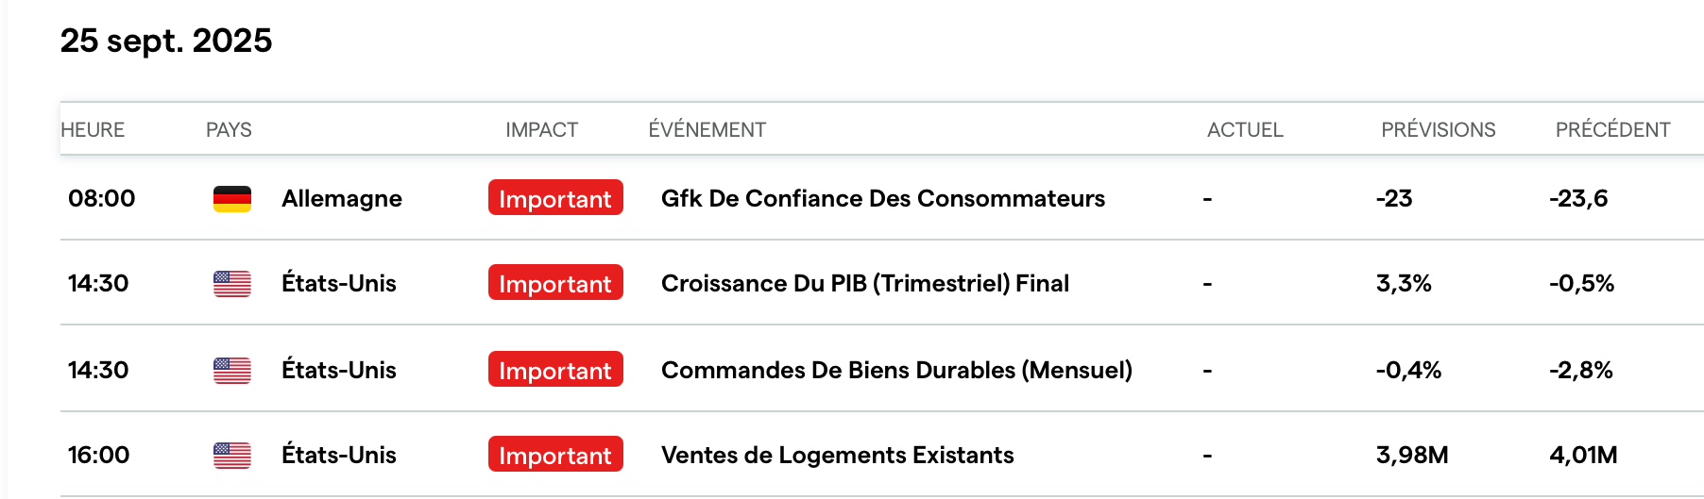1704x499 pixels.
Task: Click the US flag in the 16:00 row
Action: [x=231, y=456]
